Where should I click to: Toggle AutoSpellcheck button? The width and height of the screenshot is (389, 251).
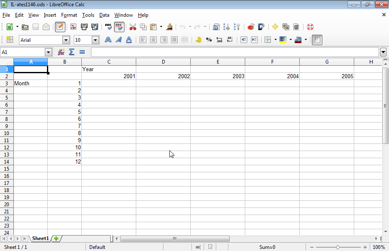pos(119,27)
